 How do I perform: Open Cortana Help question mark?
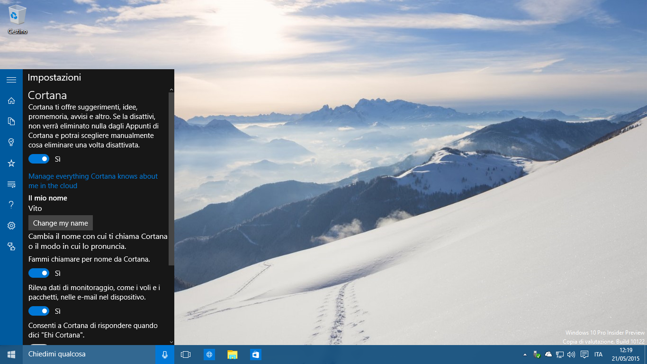11,205
